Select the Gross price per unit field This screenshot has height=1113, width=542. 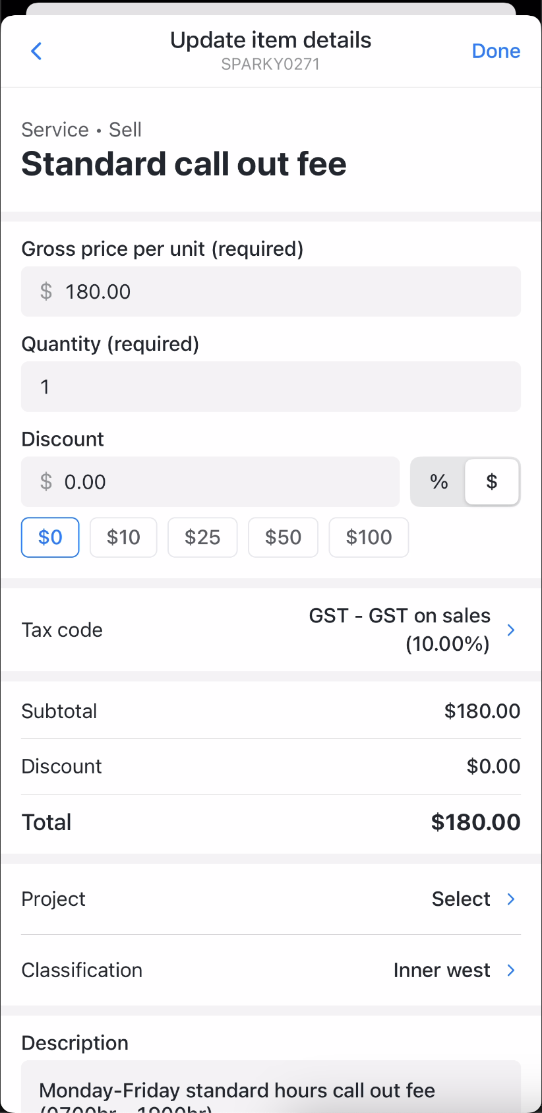(x=270, y=291)
